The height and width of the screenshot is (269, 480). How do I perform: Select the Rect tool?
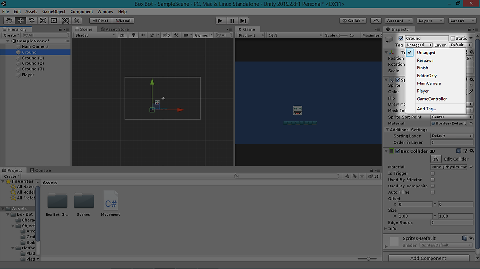(x=54, y=21)
